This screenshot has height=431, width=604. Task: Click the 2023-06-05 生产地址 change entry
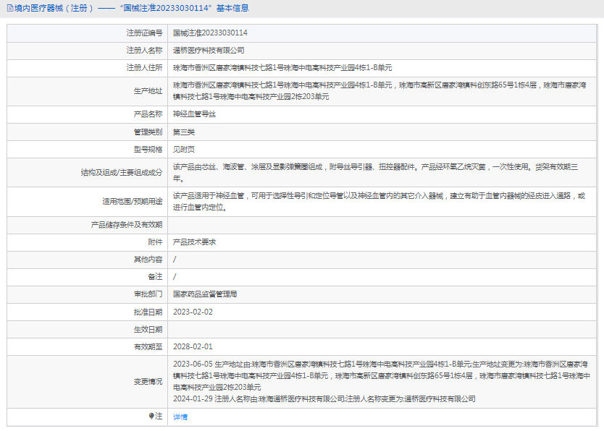coord(382,375)
